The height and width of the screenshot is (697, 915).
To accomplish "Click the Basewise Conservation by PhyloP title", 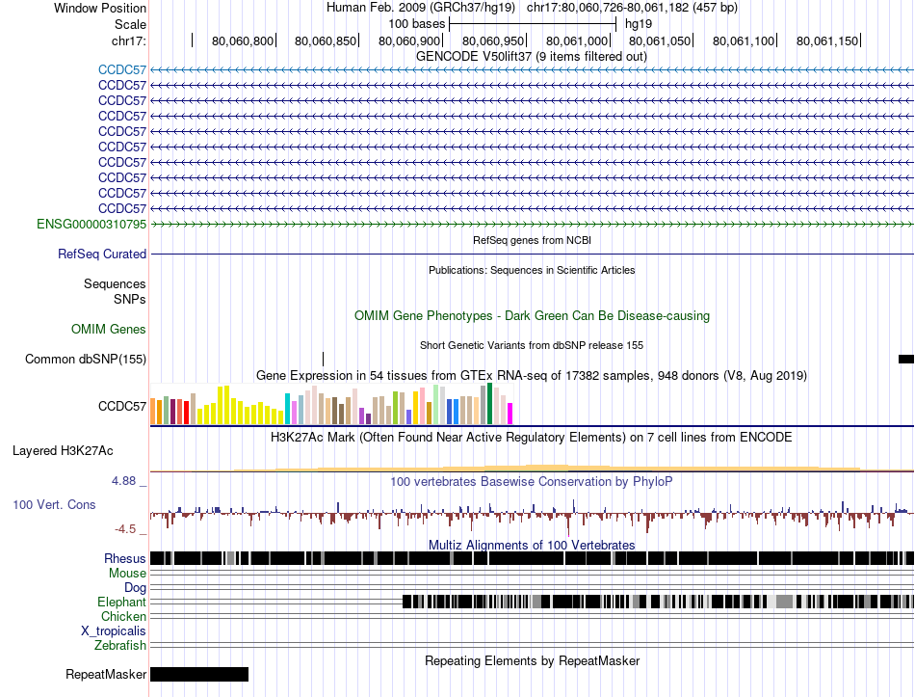I will (532, 481).
